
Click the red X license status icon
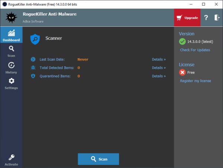click(x=182, y=72)
